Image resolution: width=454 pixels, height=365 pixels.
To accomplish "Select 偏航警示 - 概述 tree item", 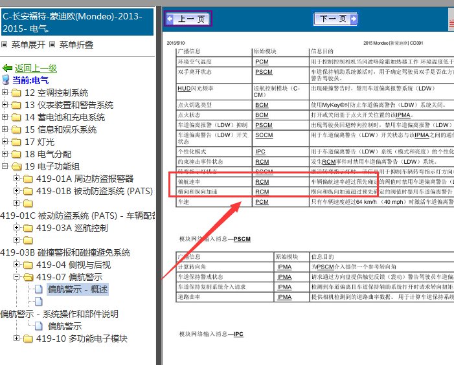I will click(x=78, y=289).
